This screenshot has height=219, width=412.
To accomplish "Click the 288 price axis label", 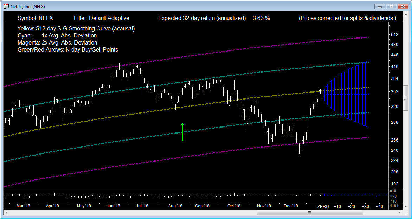I will pyautogui.click(x=395, y=122).
